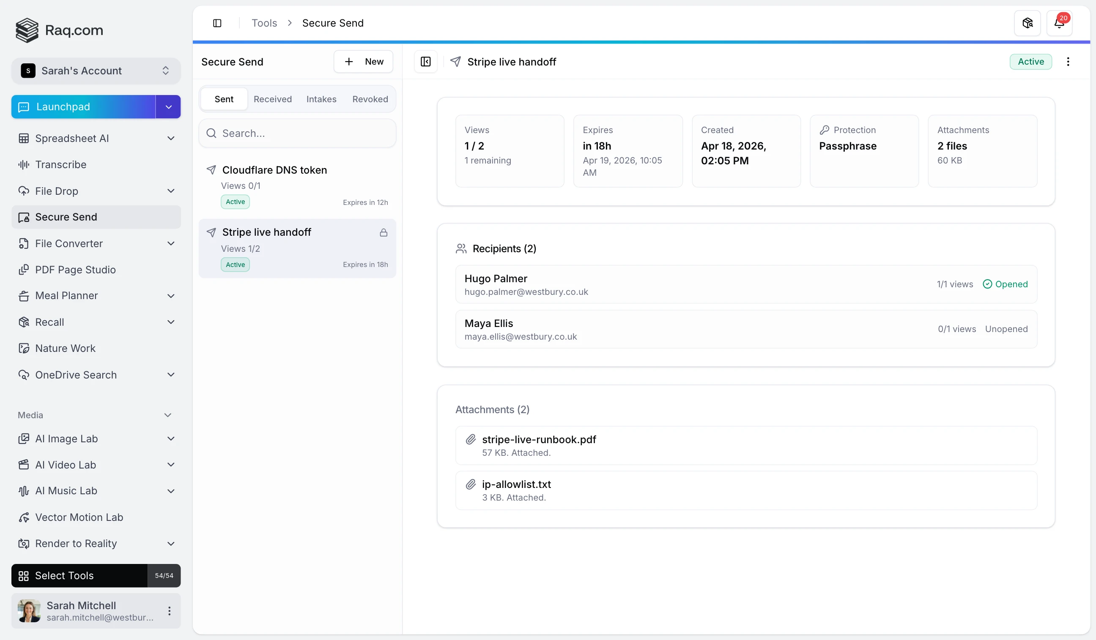Open the notification bell with 20 alerts
Viewport: 1096px width, 640px height.
point(1060,22)
